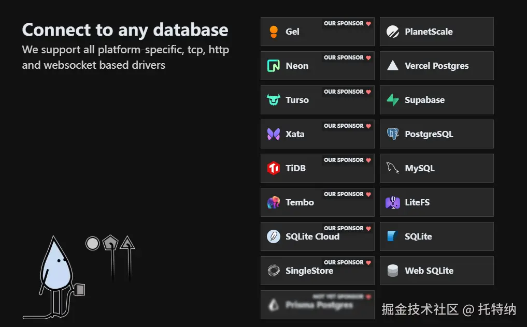Screen dimensions: 527x327
Task: Click the Gel logo icon
Action: point(274,32)
